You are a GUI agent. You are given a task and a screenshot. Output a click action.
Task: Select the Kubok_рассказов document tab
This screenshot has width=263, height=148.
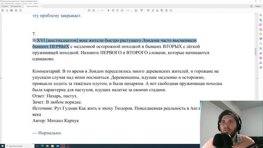click(x=33, y=6)
